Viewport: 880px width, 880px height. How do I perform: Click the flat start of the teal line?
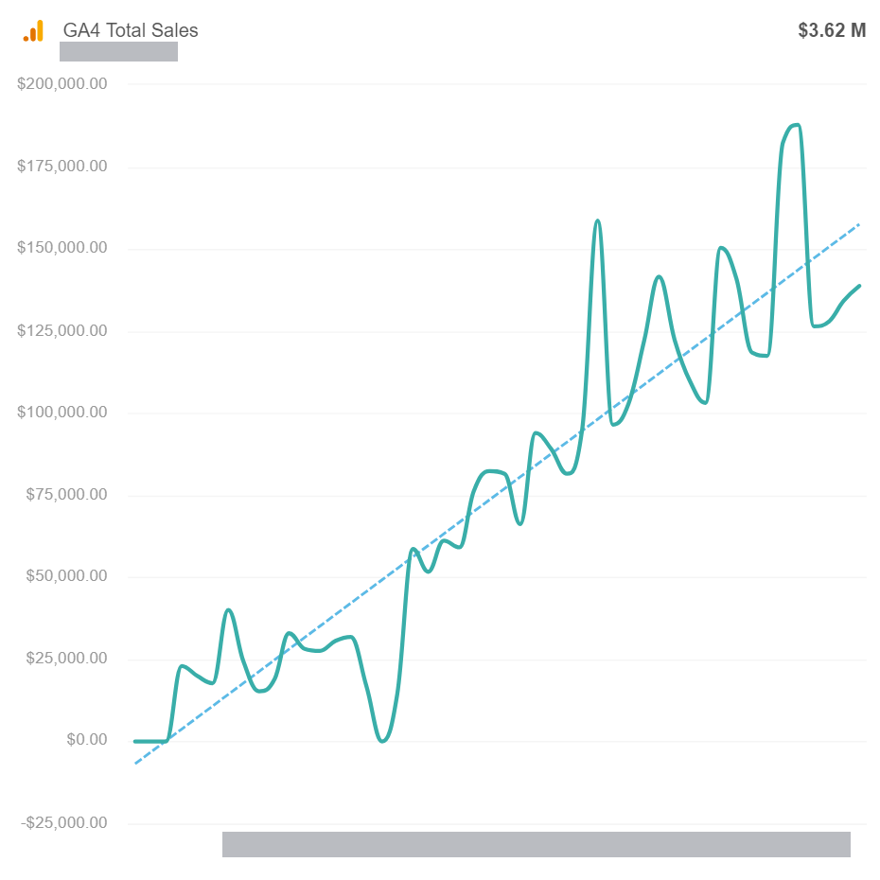(150, 742)
